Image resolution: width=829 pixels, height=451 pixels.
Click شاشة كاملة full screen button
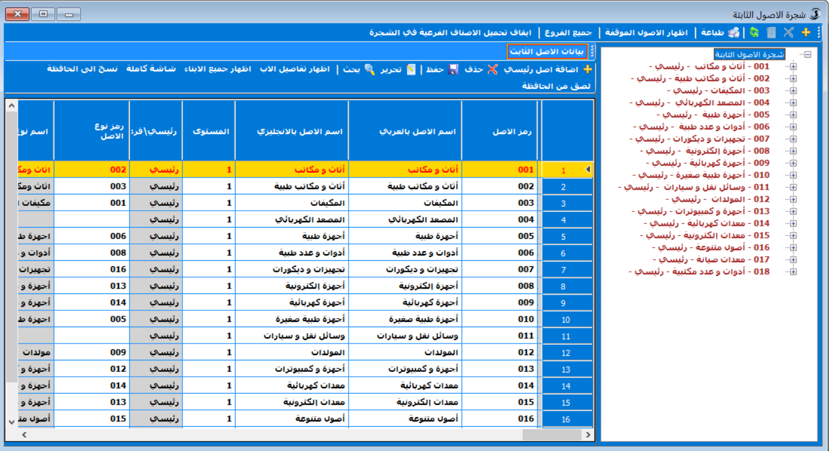point(151,69)
